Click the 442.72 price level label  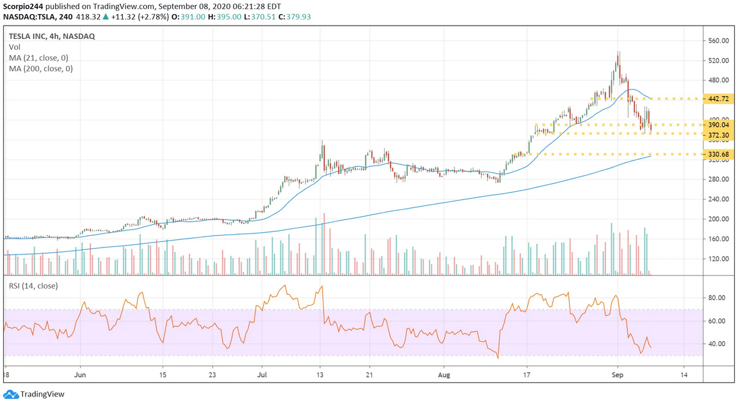(x=718, y=98)
